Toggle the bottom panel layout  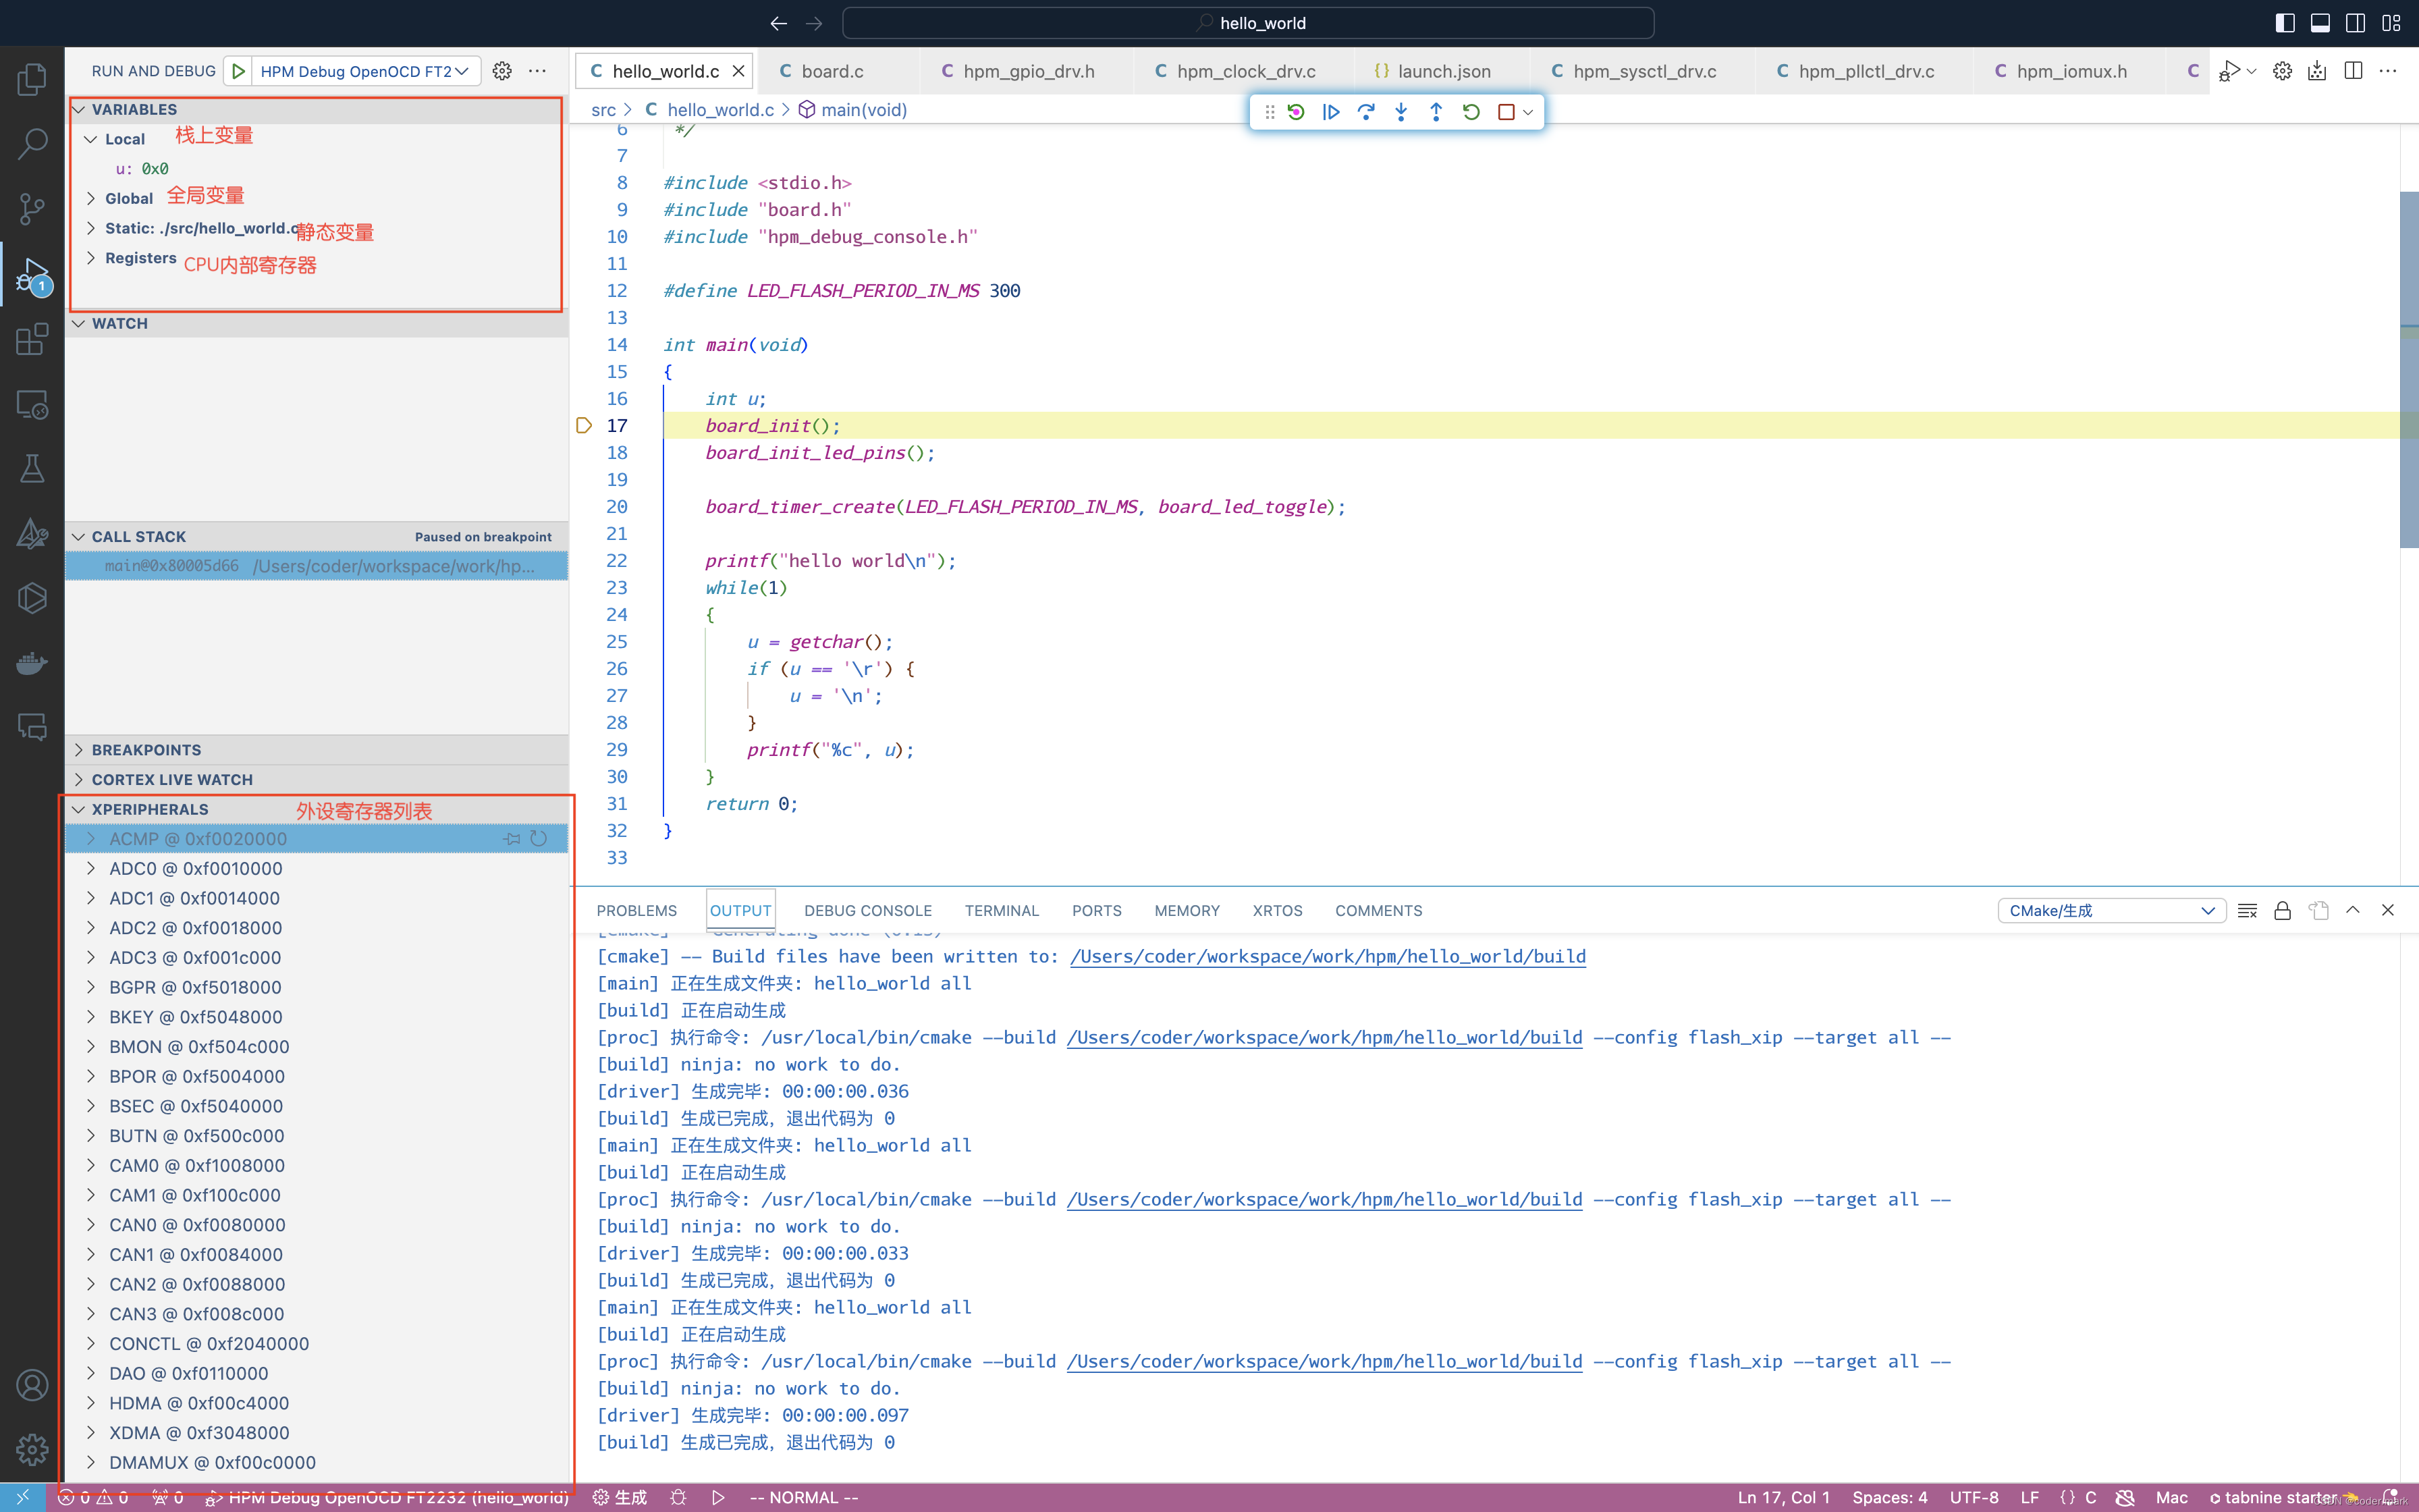pos(2320,23)
